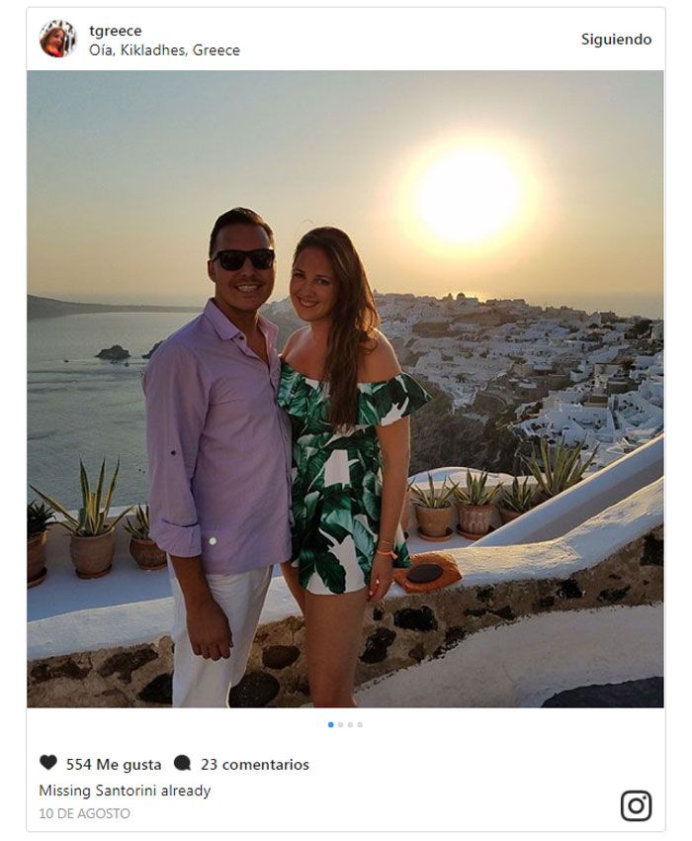Select the second carousel dot
The height and width of the screenshot is (841, 692).
coord(340,724)
